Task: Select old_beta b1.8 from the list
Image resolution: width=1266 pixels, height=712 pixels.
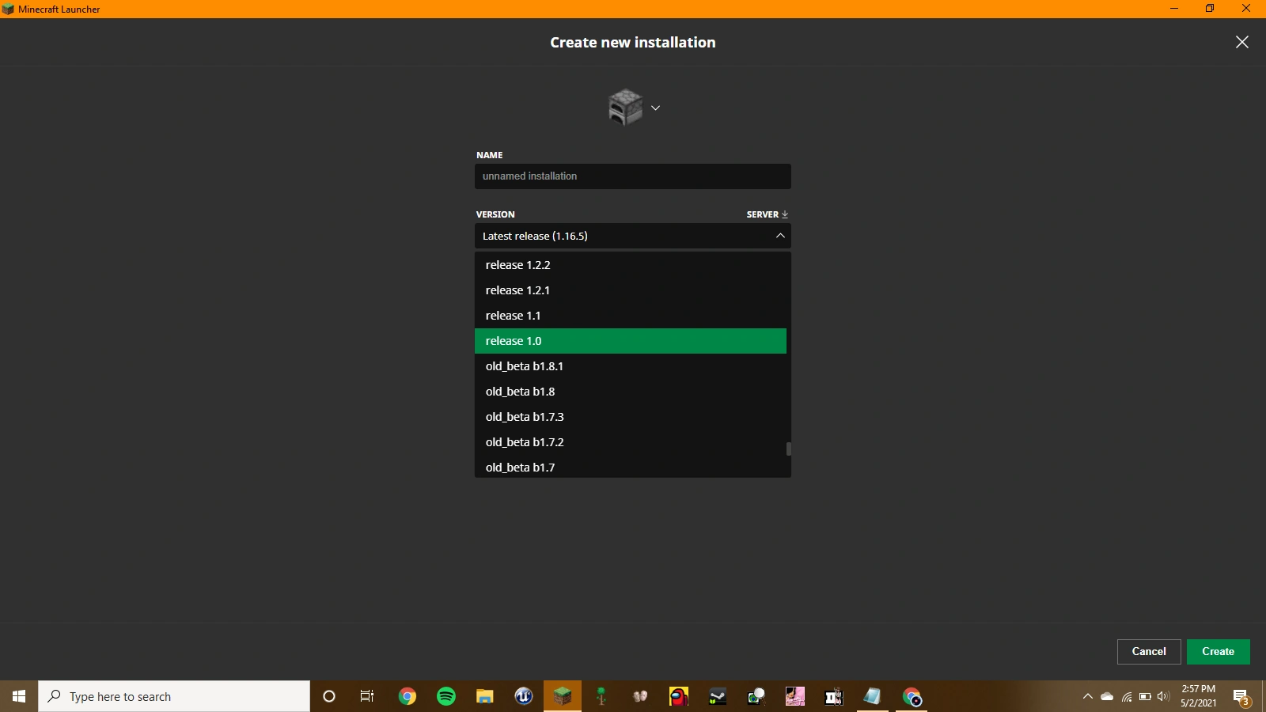Action: click(631, 392)
